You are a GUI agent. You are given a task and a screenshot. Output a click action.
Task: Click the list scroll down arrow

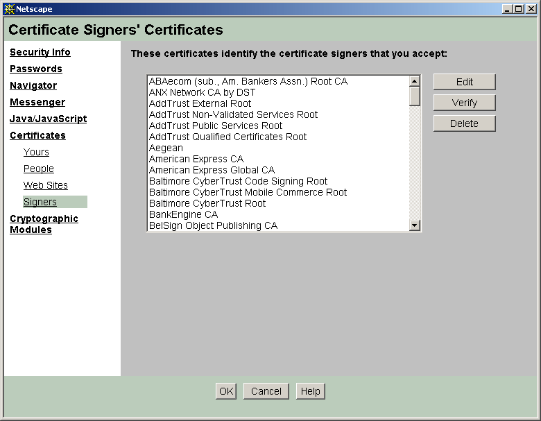pos(414,225)
